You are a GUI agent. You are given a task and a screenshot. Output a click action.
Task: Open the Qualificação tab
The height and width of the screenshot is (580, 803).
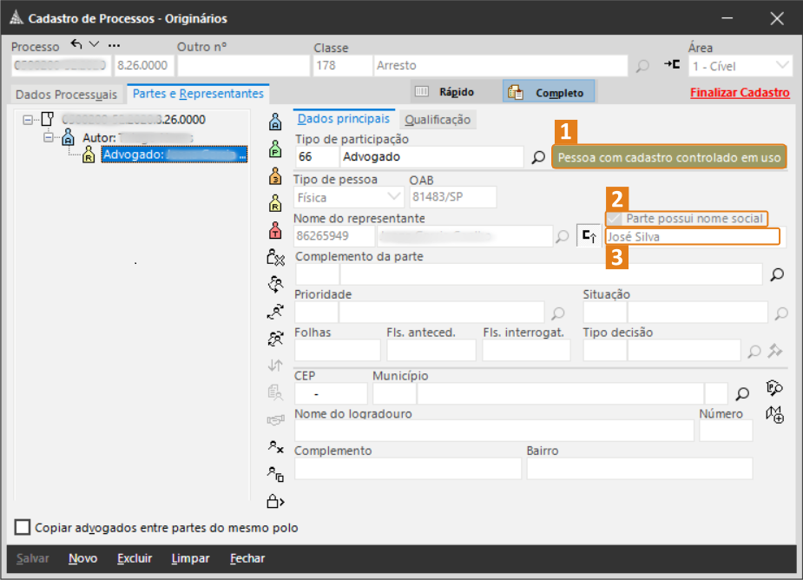point(438,120)
